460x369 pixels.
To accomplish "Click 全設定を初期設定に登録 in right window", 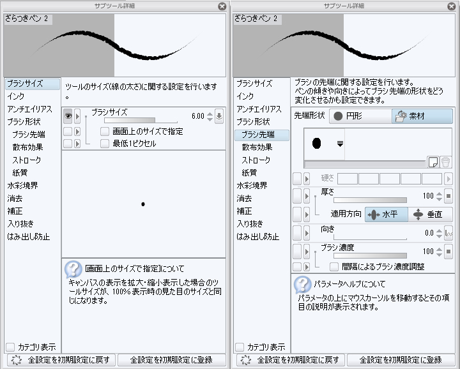I will tap(401, 360).
